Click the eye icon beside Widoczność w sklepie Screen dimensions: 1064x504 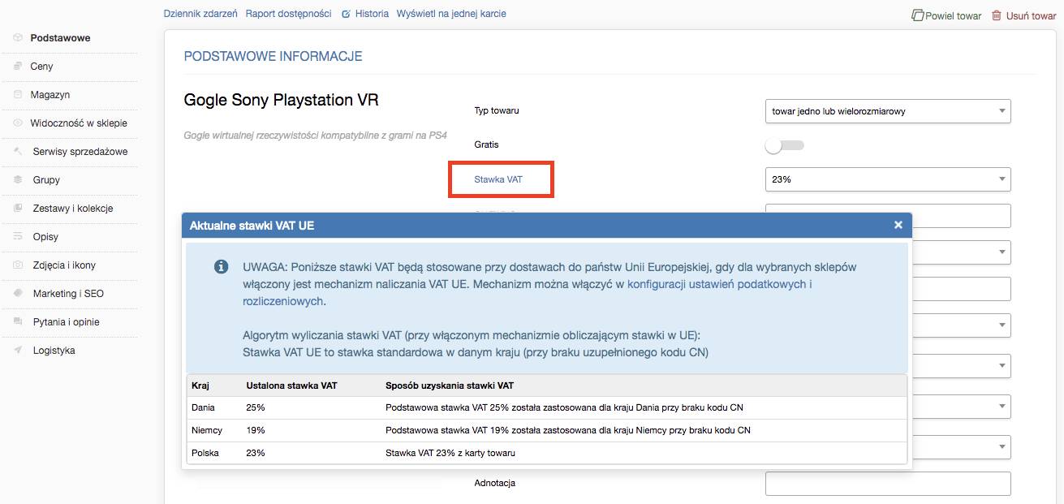click(x=18, y=123)
